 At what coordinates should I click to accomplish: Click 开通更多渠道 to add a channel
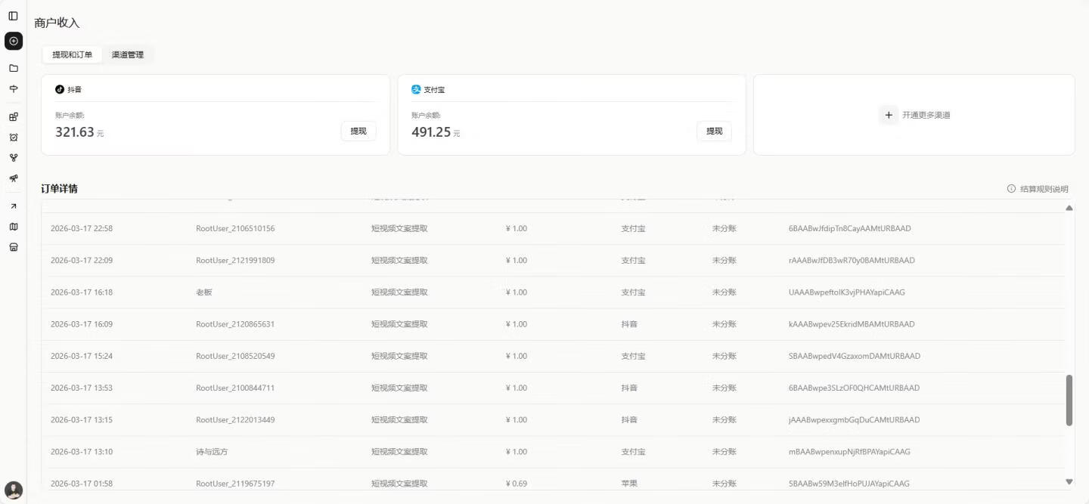click(914, 116)
